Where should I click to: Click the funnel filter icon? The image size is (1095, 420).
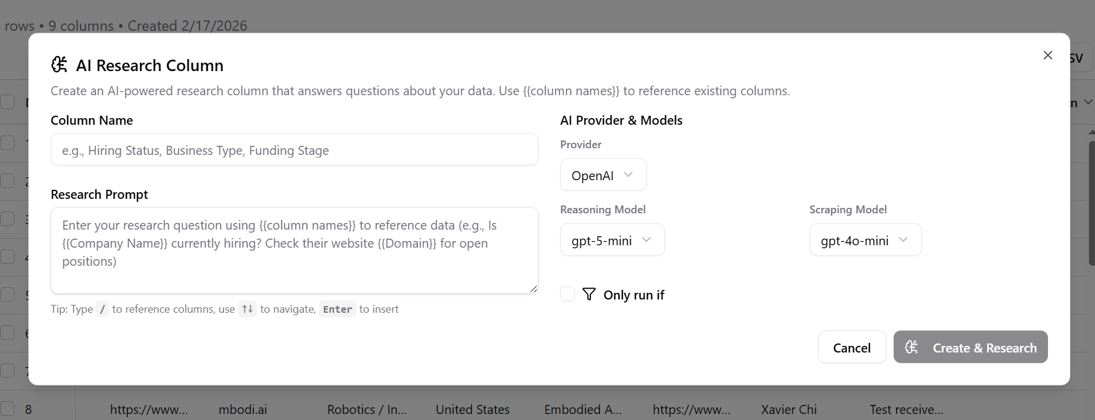(x=589, y=294)
